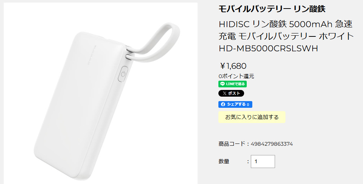Click the LINE speech bubble icon

click(222, 84)
